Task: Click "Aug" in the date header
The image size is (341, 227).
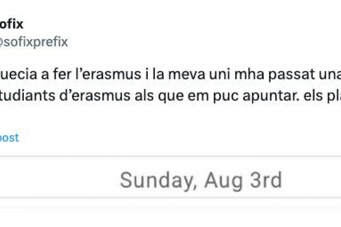Action: pos(223,180)
